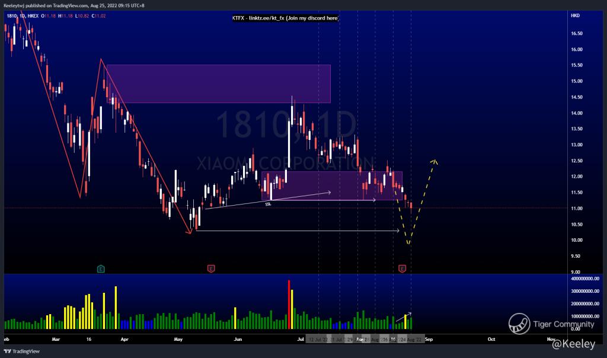Select the low value L10.82
This screenshot has width=607, height=358.
(x=82, y=16)
